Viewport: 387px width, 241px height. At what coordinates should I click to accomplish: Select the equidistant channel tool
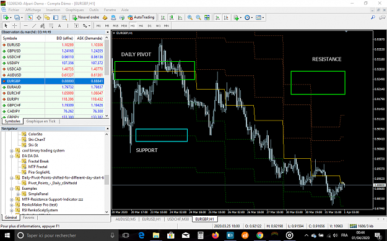(x=43, y=25)
